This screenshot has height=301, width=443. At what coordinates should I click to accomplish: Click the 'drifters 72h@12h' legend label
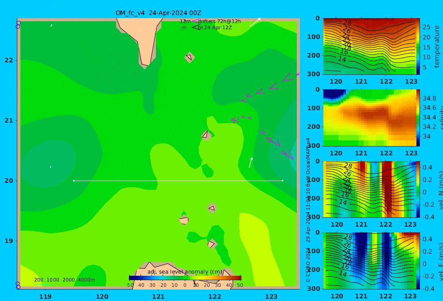point(219,21)
